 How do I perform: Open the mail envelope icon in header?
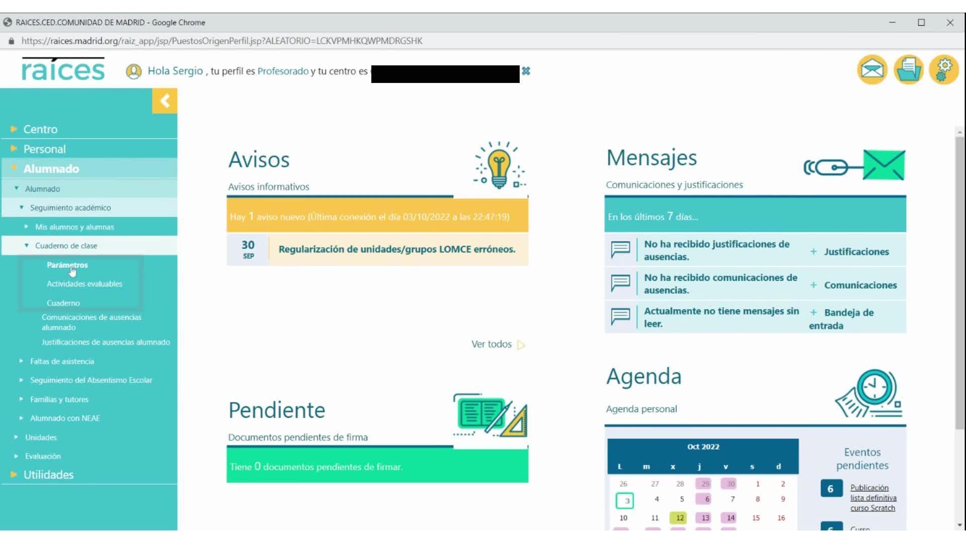tap(872, 69)
